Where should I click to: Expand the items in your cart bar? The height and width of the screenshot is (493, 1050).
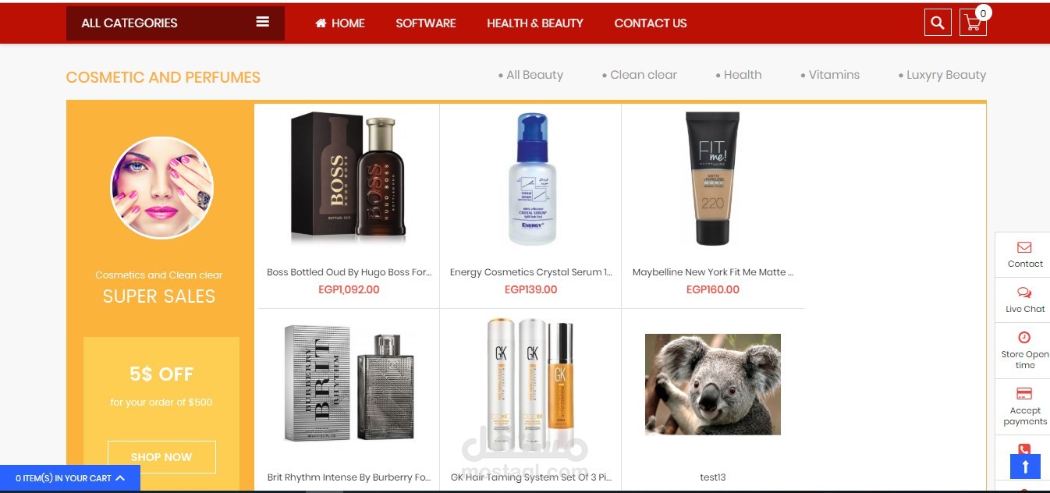tap(70, 478)
